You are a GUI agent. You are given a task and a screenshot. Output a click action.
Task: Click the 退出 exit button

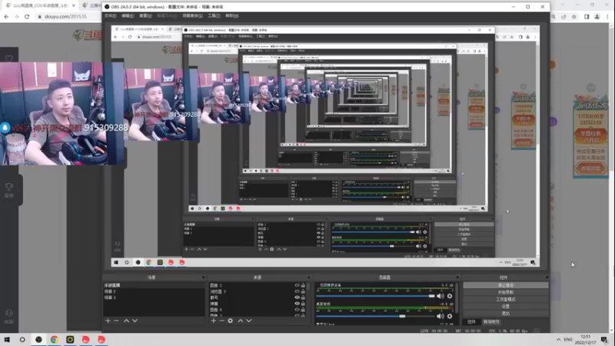coord(506,314)
